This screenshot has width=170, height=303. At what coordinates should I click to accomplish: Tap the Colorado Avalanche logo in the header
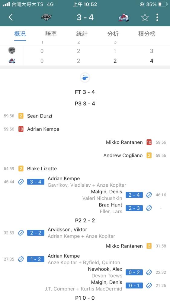[123, 18]
